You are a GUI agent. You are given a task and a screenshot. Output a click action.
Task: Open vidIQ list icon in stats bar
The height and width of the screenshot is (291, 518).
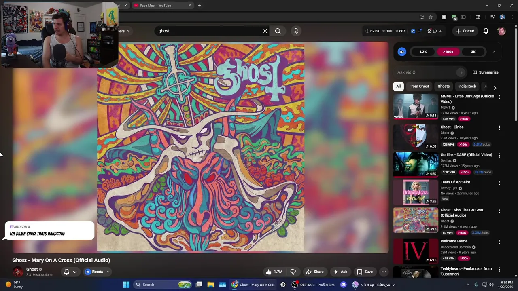(420, 31)
